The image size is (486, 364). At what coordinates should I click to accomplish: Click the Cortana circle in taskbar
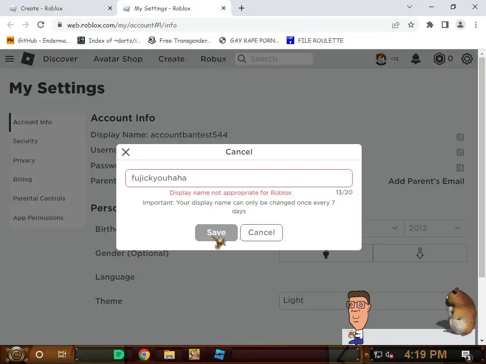pyautogui.click(x=39, y=355)
